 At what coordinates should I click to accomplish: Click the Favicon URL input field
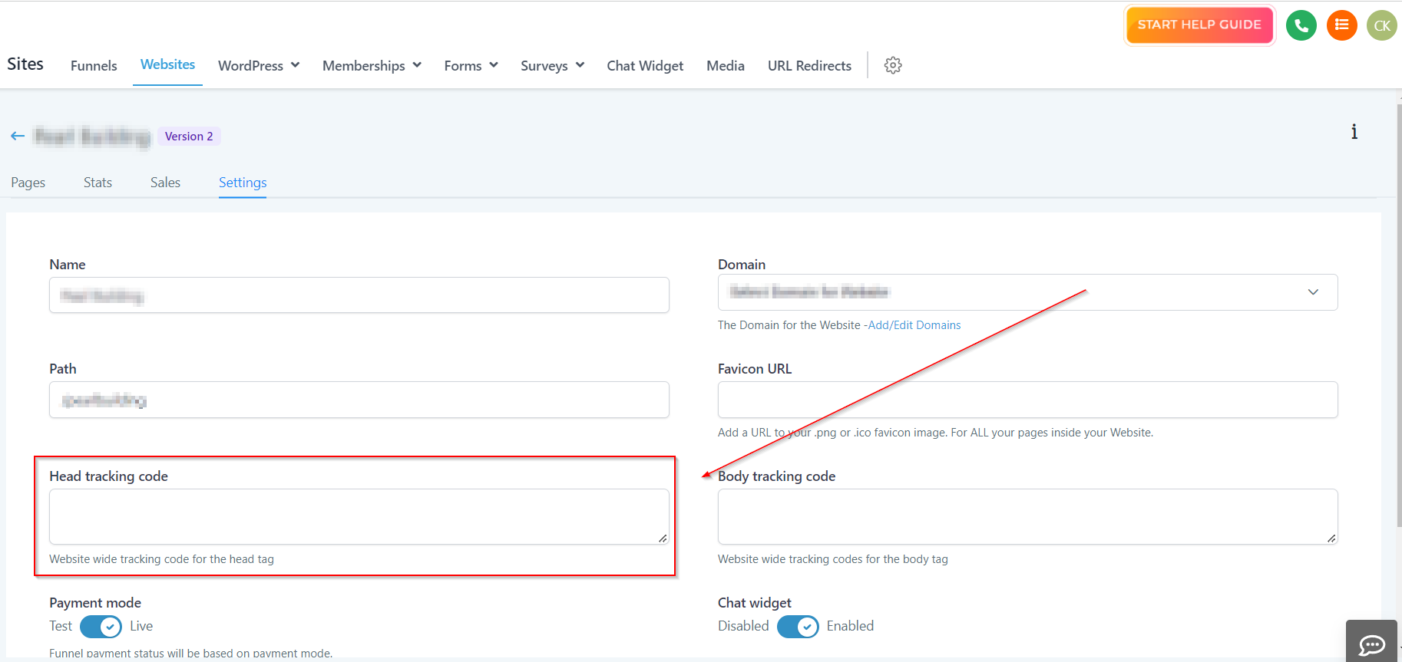(x=1027, y=400)
